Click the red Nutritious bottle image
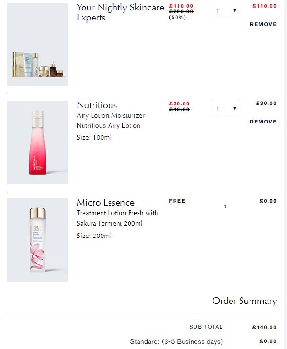287x349 pixels. [x=37, y=142]
